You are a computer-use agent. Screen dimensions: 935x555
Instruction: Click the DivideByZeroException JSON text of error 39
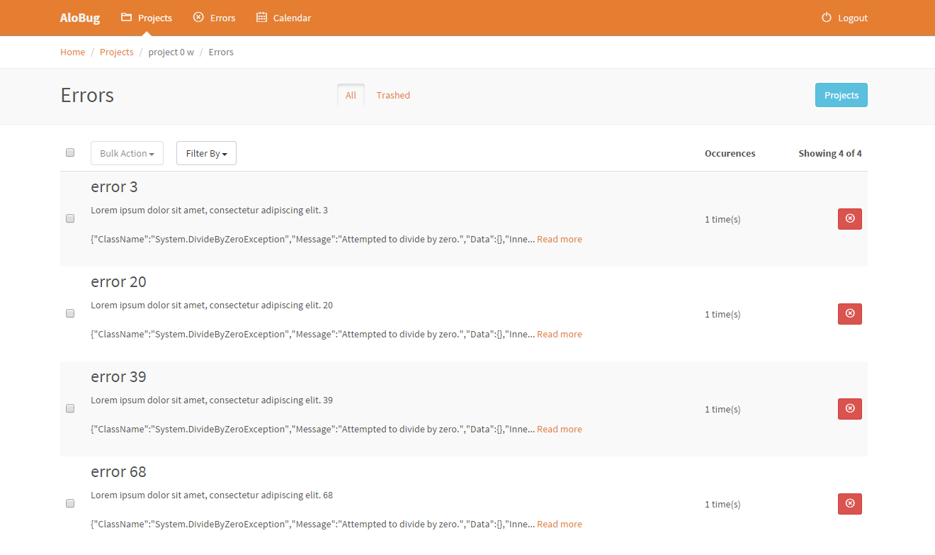[x=312, y=429]
